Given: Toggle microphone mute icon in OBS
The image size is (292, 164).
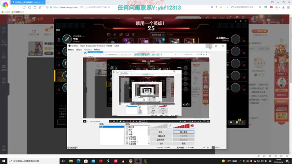Looking at the screenshot, I should (x=170, y=126).
